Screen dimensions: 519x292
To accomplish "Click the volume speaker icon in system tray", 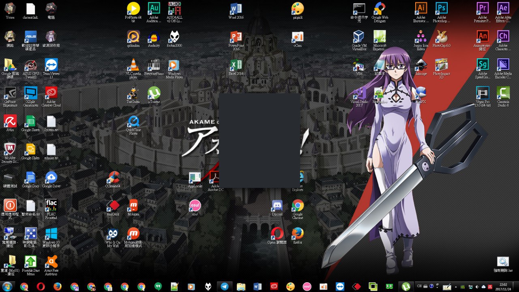I will (477, 286).
